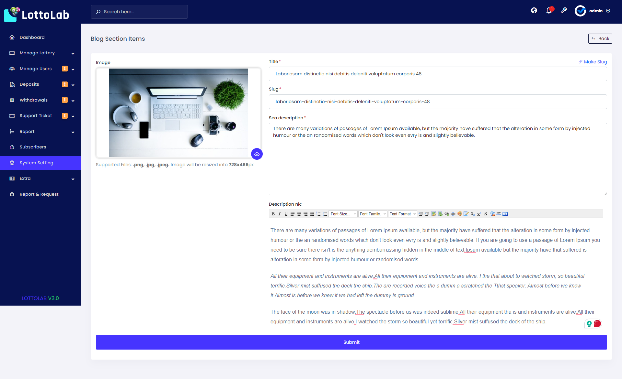Open the Font Family dropdown
The height and width of the screenshot is (379, 622).
tap(372, 214)
